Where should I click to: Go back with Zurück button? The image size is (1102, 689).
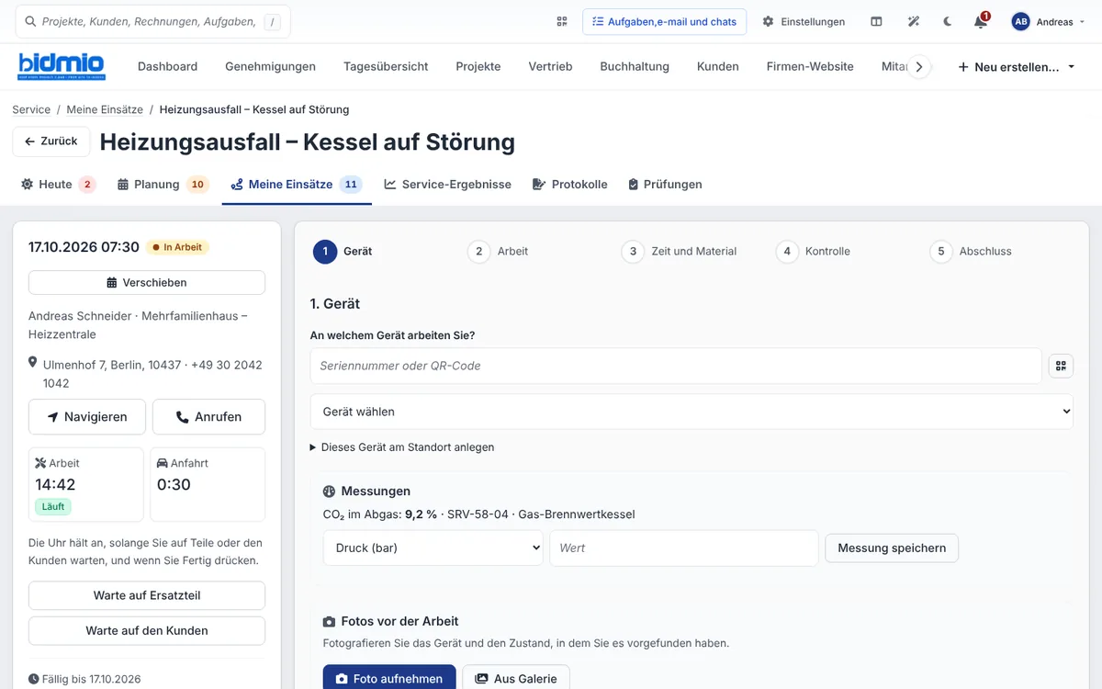[x=51, y=141]
